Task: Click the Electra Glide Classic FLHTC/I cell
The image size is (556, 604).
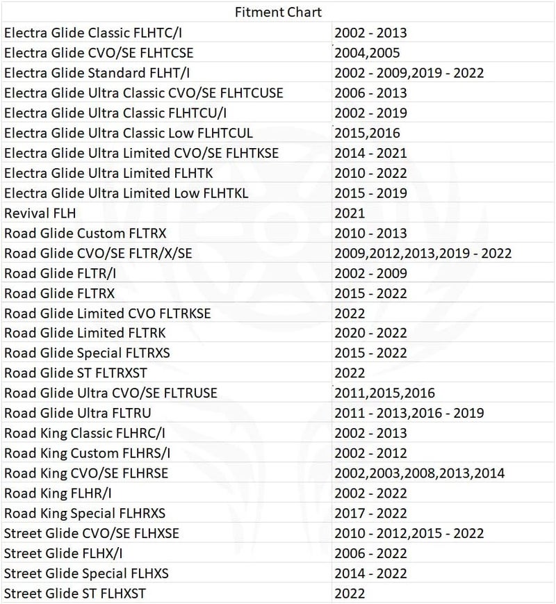Action: pos(167,33)
